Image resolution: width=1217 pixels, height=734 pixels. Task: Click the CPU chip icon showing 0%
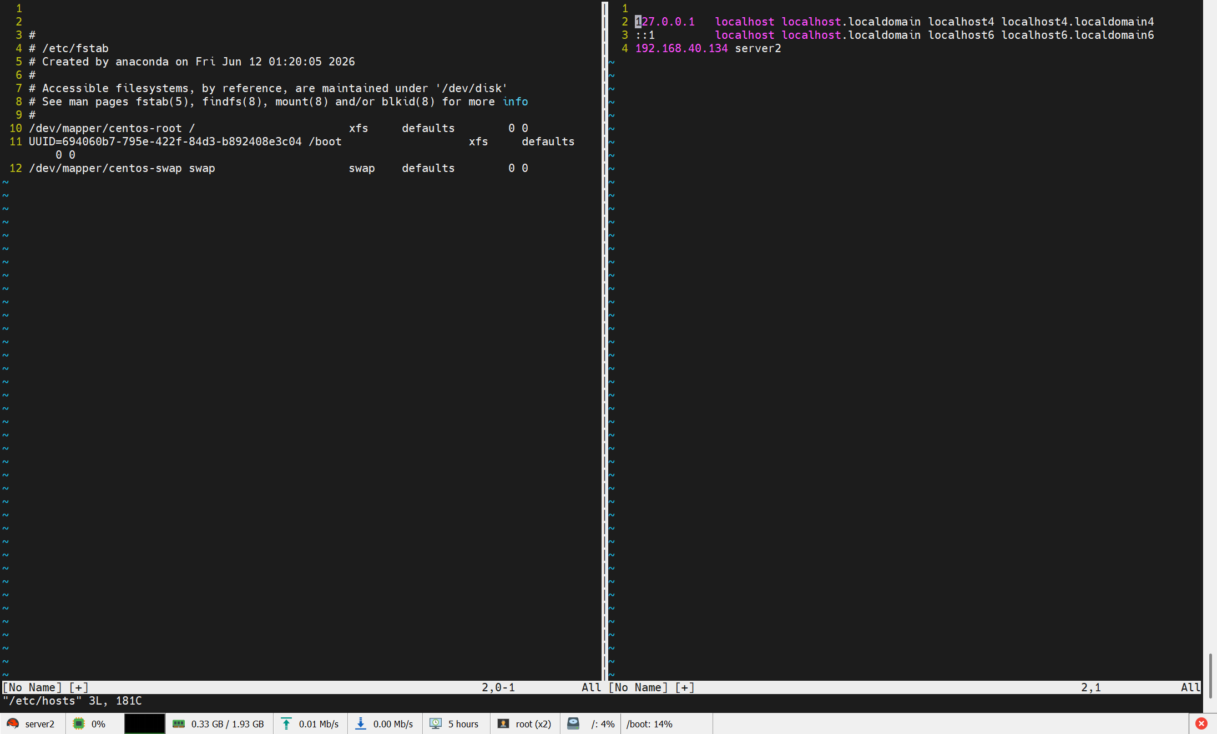pos(79,723)
